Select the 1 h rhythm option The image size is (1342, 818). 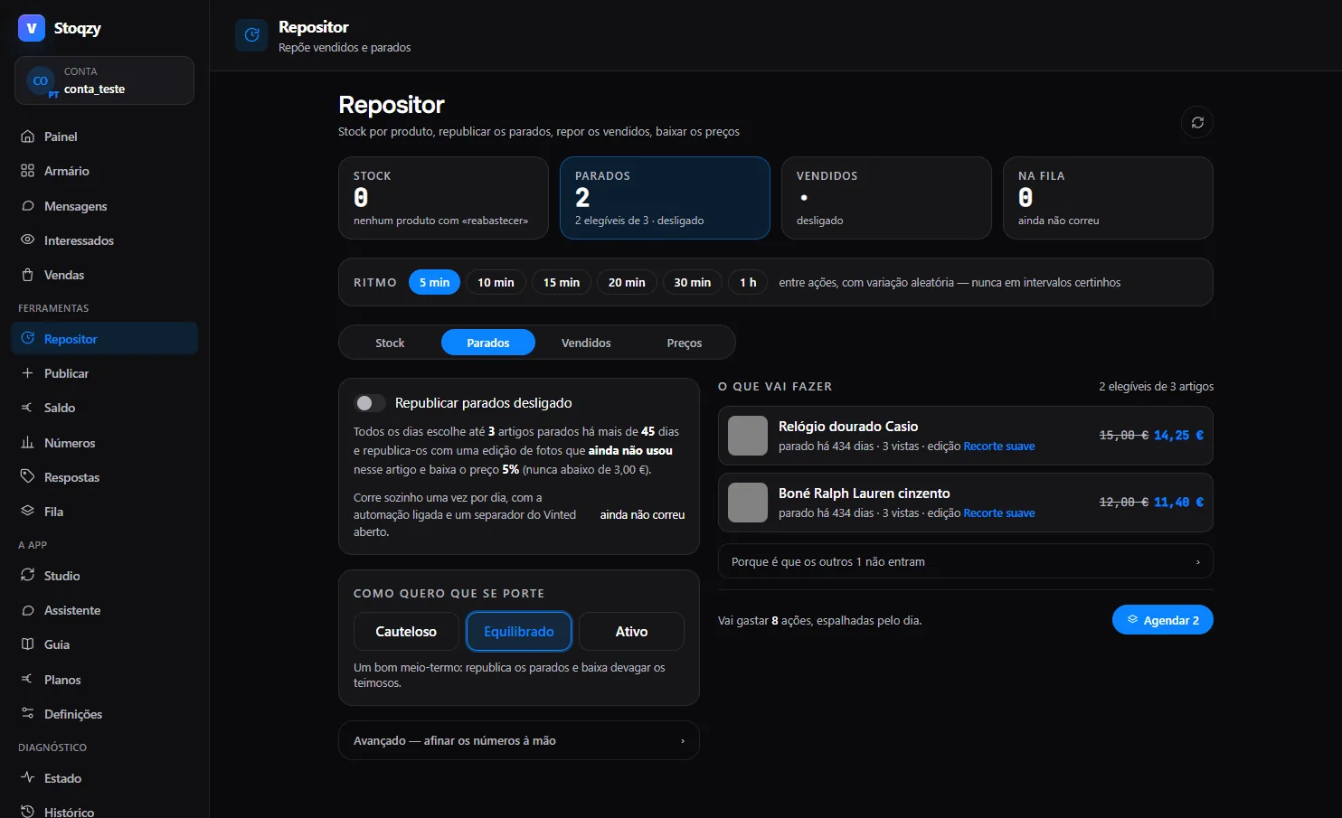pyautogui.click(x=748, y=282)
